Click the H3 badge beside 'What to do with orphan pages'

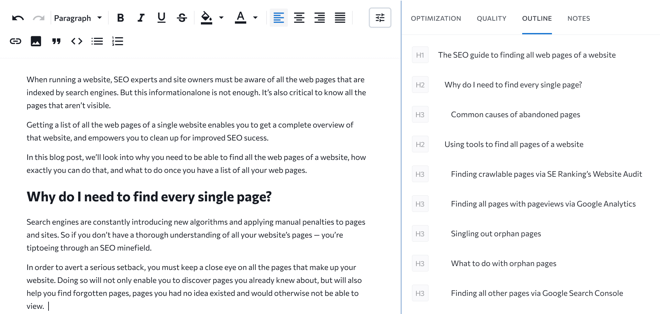click(x=420, y=264)
